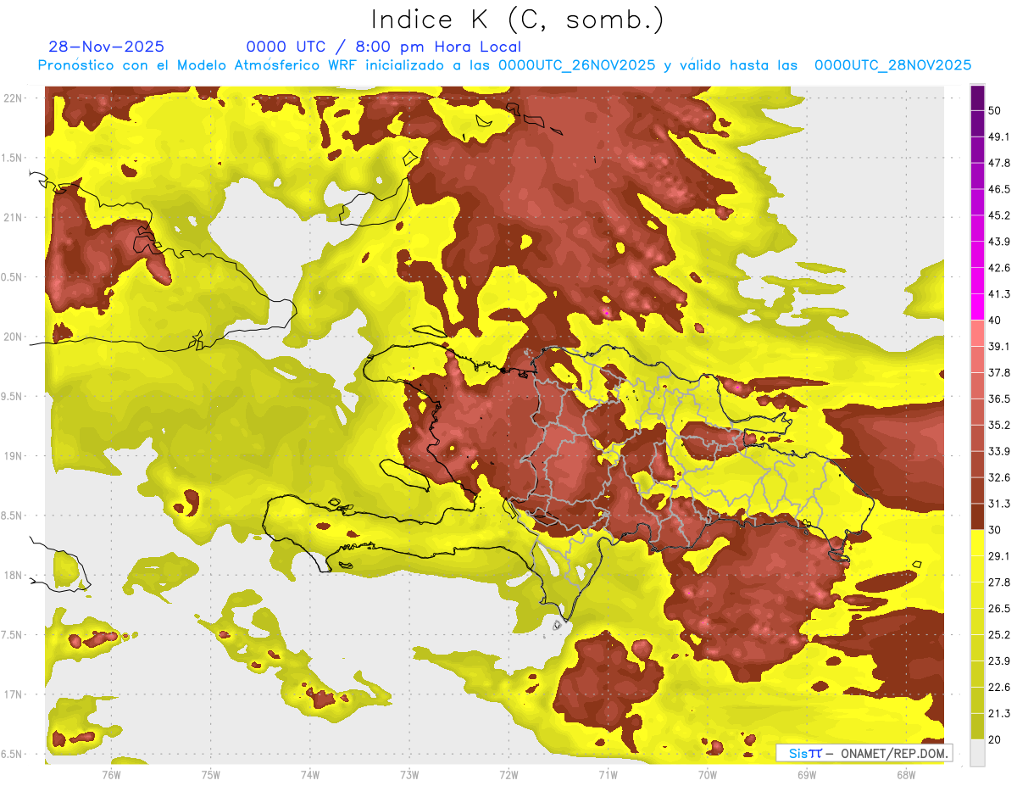Image resolution: width=1017 pixels, height=786 pixels.
Task: Click the '20' colour scale value
Action: [995, 739]
